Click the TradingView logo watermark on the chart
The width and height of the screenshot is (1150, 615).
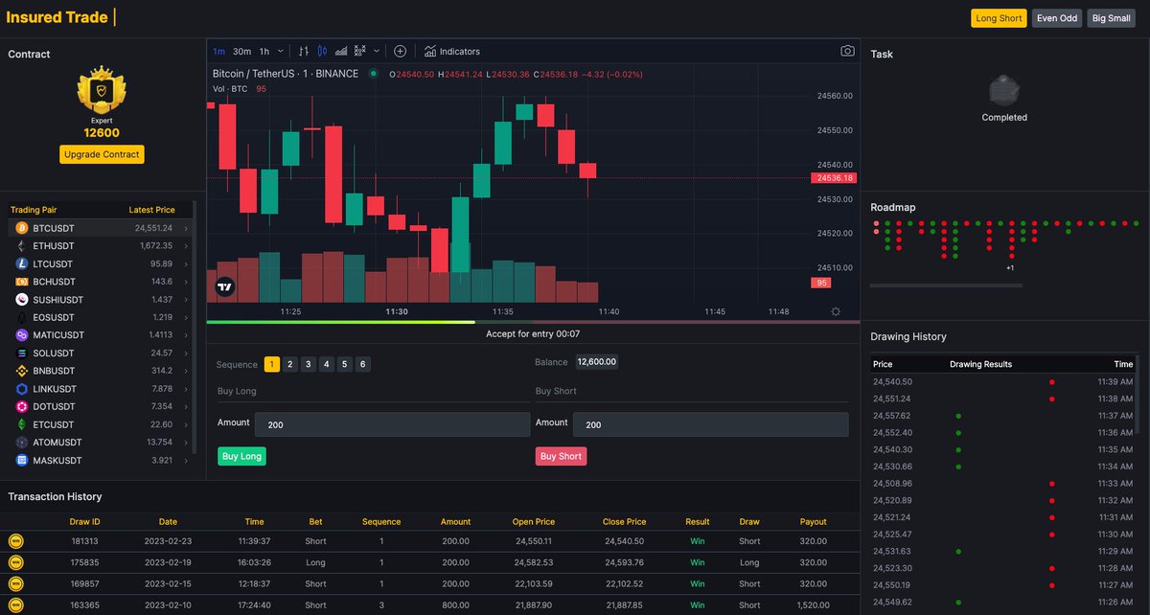tap(224, 285)
